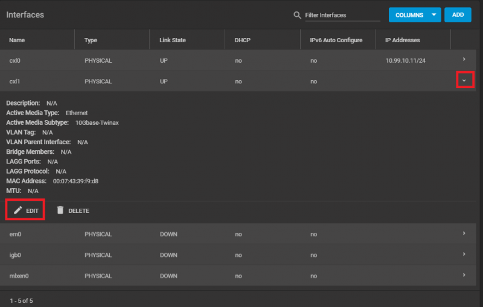Sort by the Type column header
This screenshot has height=307, width=483.
pos(91,40)
